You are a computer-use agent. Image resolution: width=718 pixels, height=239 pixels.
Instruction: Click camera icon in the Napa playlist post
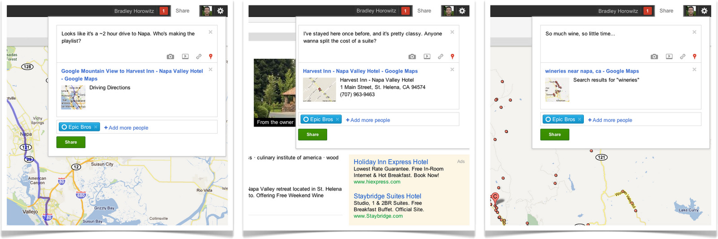point(170,56)
